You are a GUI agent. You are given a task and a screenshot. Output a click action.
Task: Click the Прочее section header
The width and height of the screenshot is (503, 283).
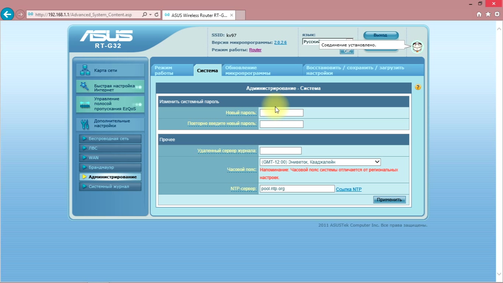point(284,140)
